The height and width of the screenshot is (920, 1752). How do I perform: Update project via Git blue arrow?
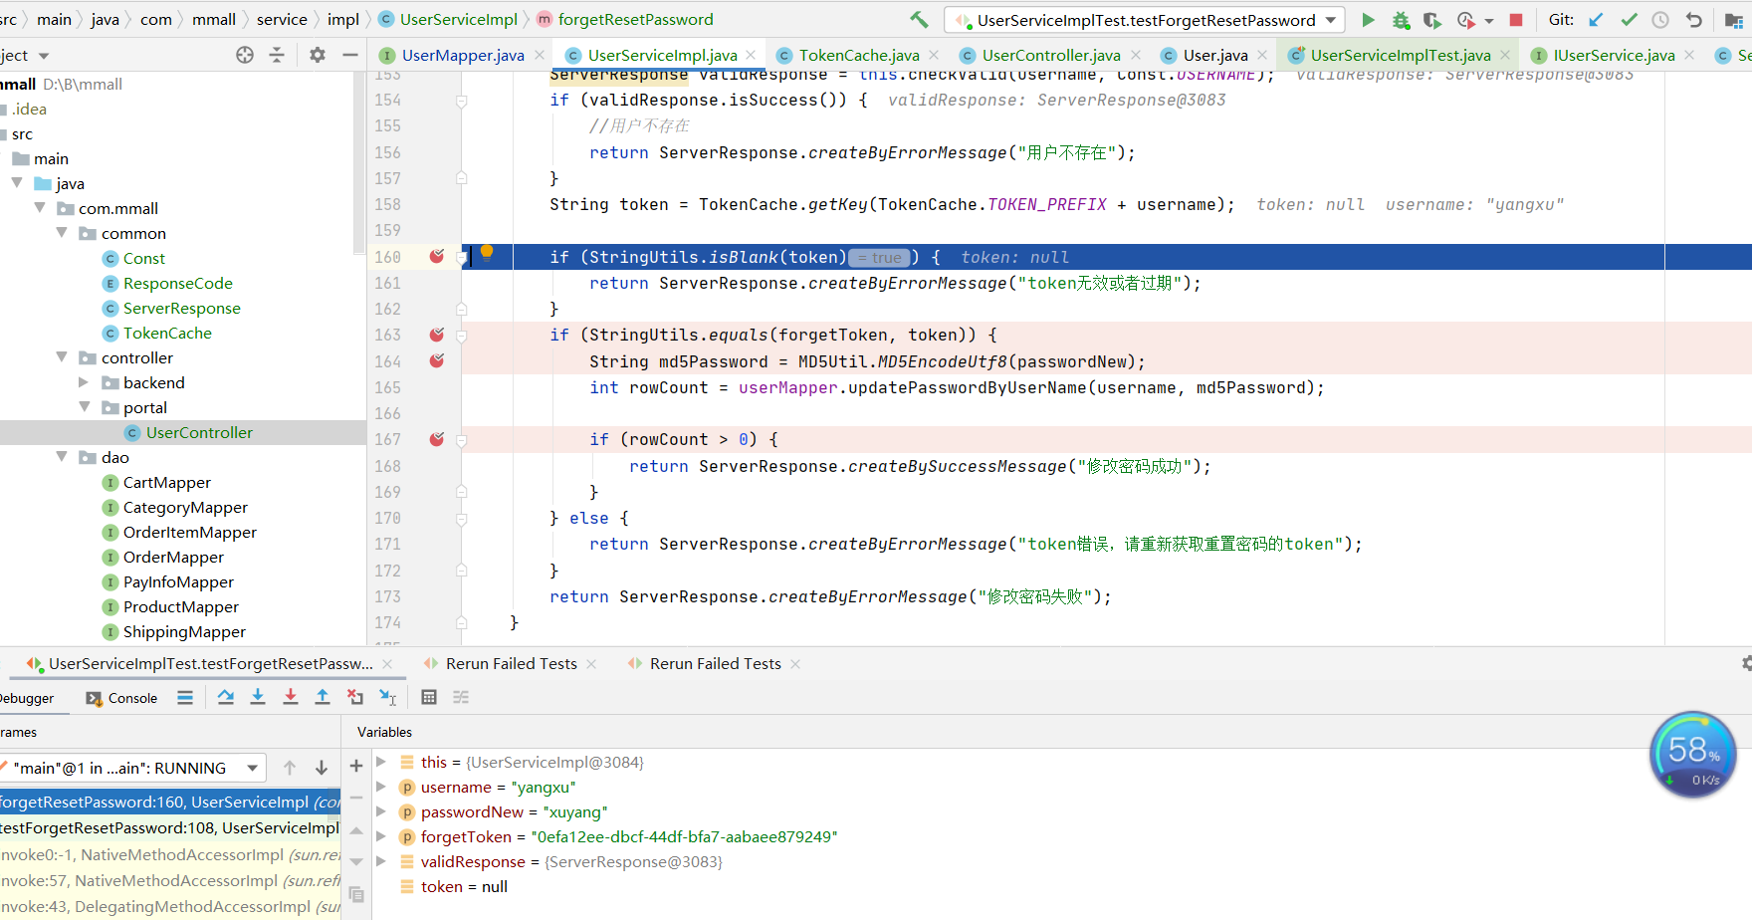click(x=1596, y=20)
